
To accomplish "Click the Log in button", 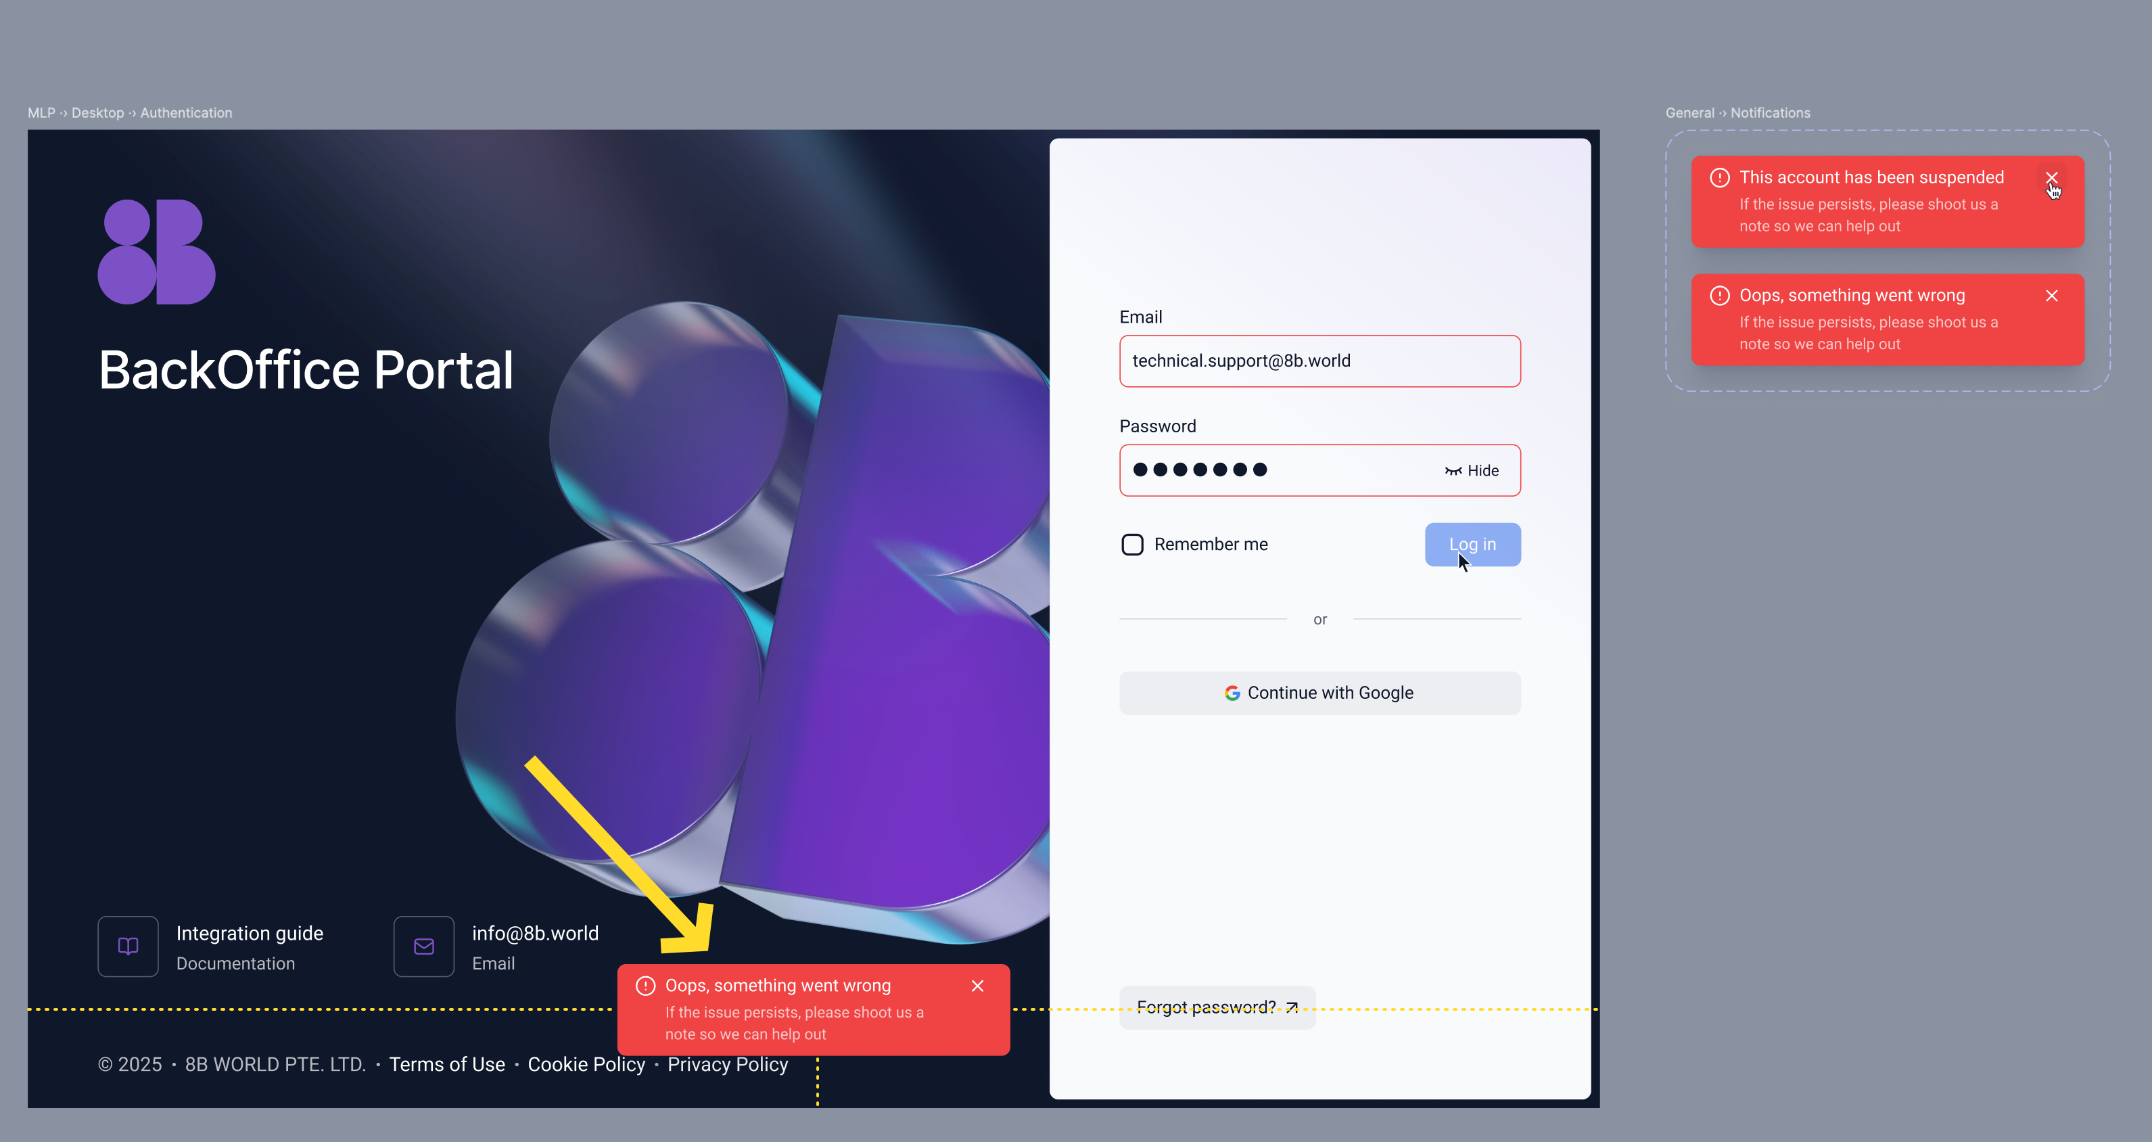I will [1472, 545].
